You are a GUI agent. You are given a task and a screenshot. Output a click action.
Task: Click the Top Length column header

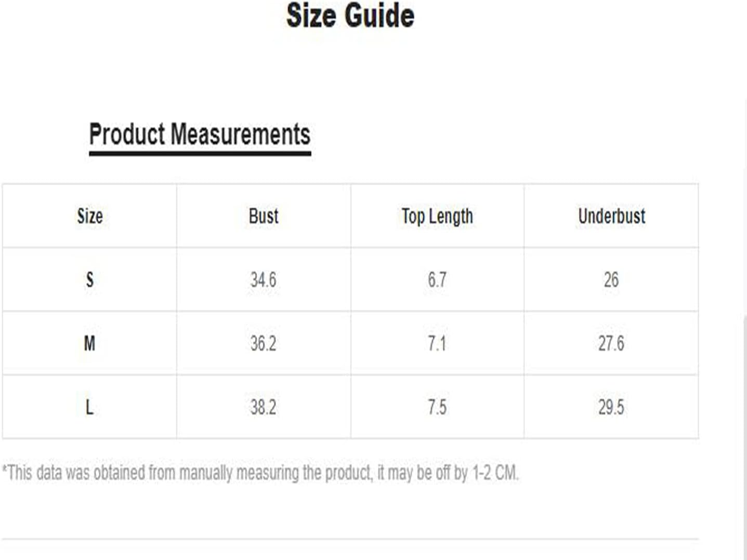[437, 216]
